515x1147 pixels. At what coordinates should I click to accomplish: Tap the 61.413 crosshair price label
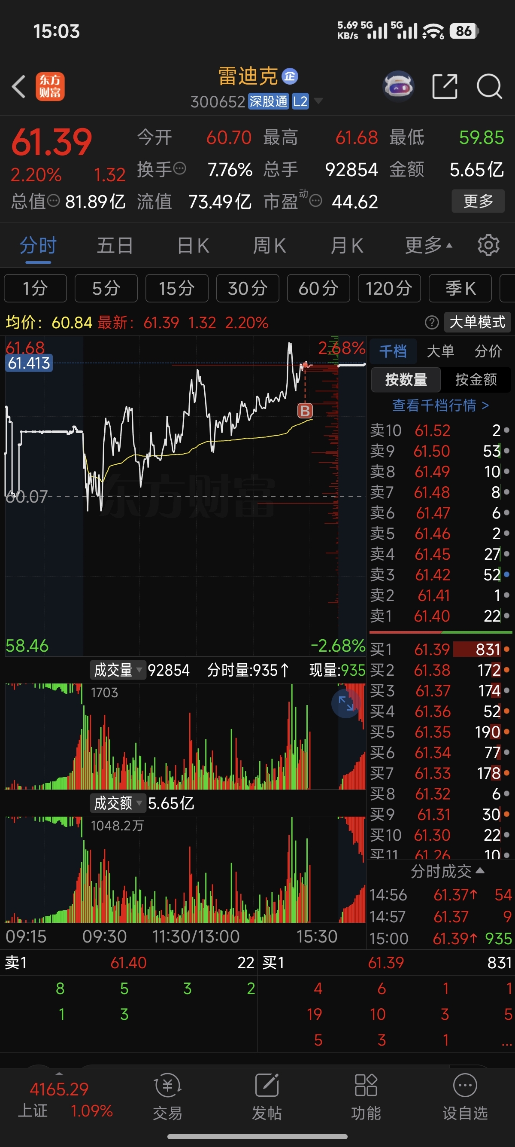[x=29, y=363]
